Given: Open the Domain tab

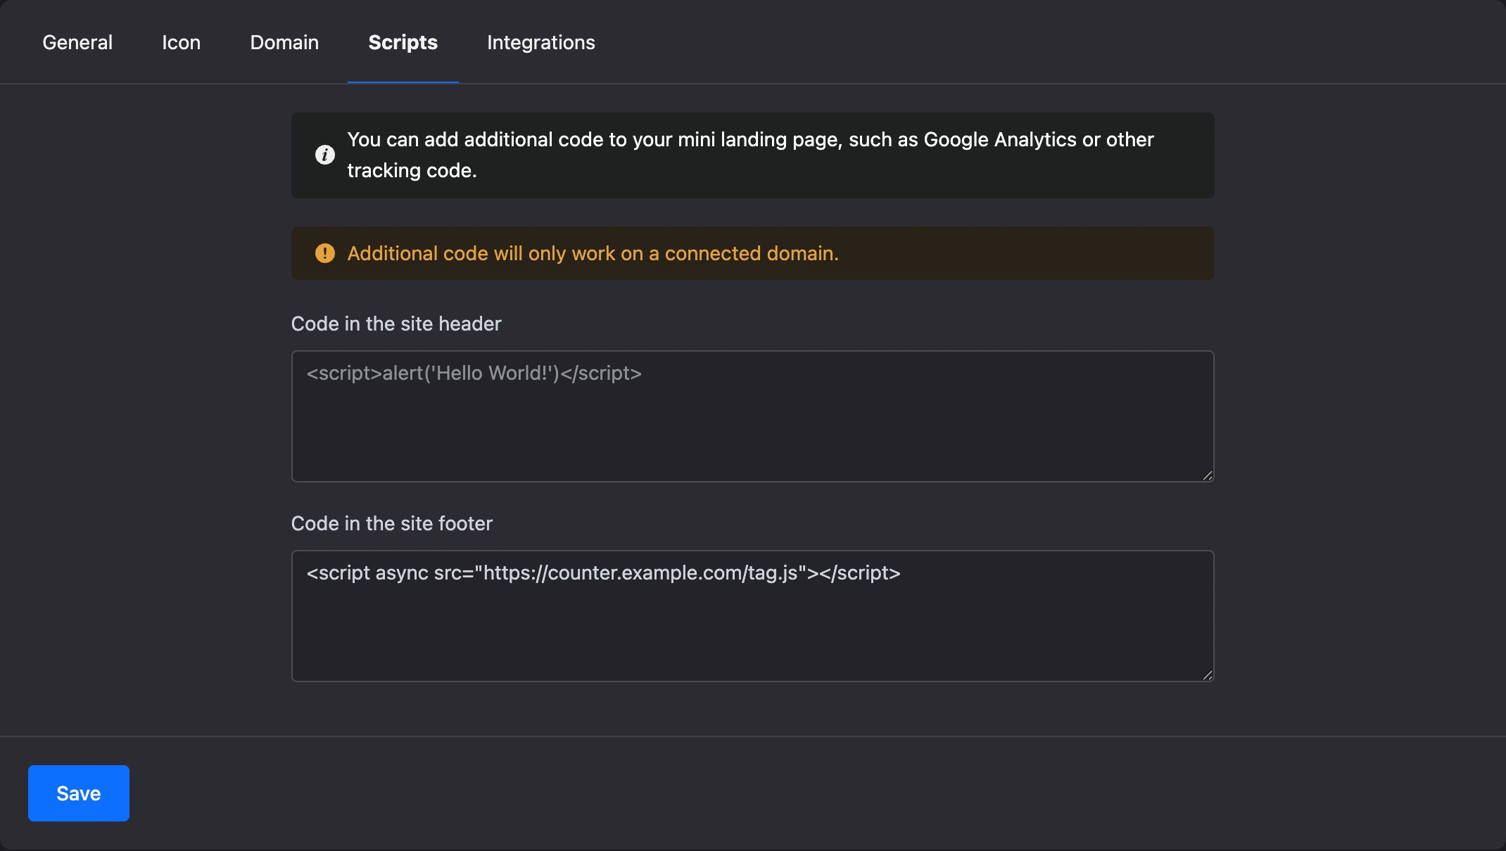Looking at the screenshot, I should click(284, 42).
